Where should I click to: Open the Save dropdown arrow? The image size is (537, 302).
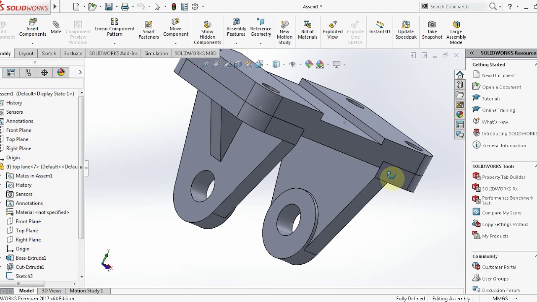coord(116,7)
